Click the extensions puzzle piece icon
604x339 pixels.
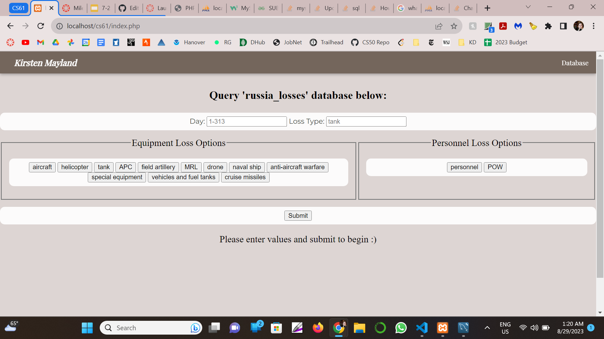click(548, 26)
